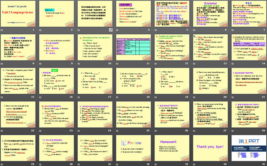
Task: Click the animation star under slide 19
Action: coord(156,97)
